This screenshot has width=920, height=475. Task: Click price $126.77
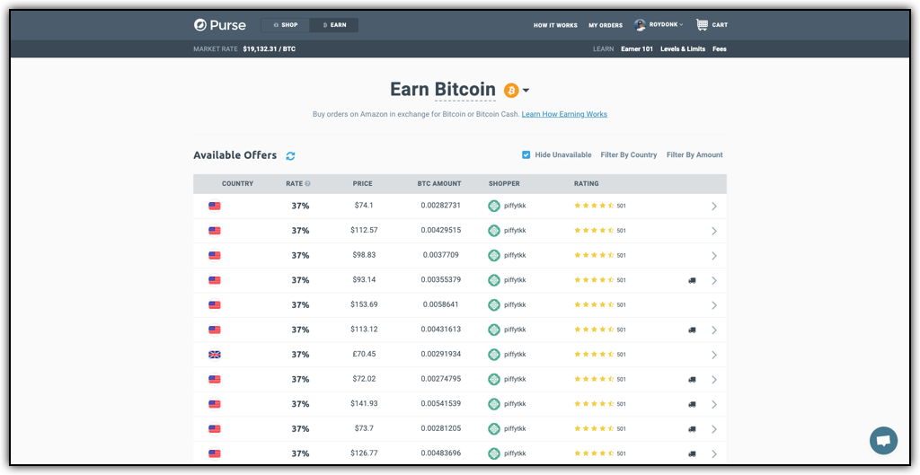(x=365, y=453)
